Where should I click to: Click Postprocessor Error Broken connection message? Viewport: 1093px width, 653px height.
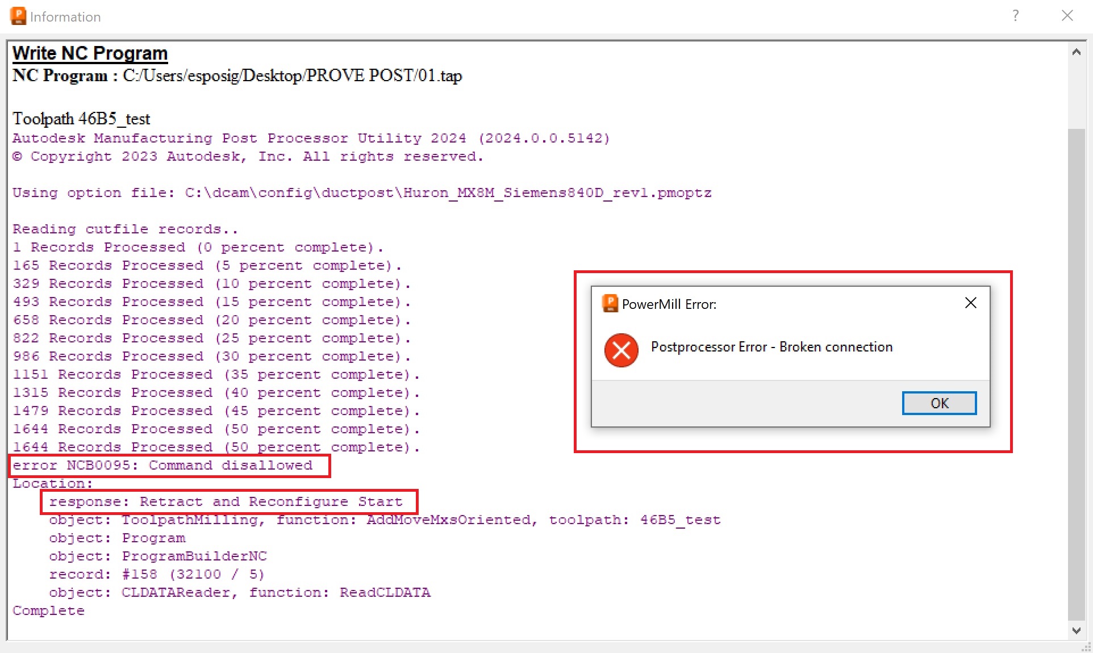pyautogui.click(x=771, y=347)
